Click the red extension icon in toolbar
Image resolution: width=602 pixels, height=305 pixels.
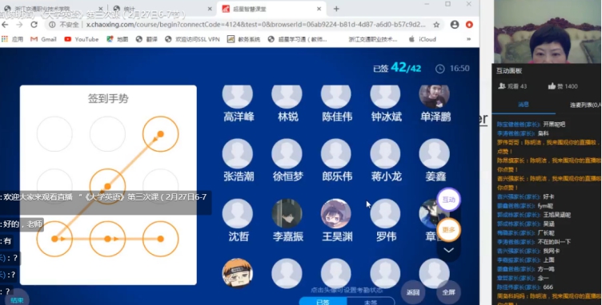click(x=469, y=25)
